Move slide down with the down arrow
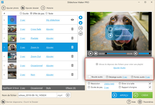Image resolution: width=155 pixels, height=105 pixels. 81,23
